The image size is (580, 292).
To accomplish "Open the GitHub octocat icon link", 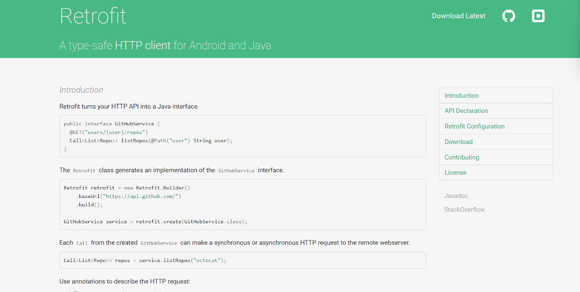I will (x=509, y=16).
